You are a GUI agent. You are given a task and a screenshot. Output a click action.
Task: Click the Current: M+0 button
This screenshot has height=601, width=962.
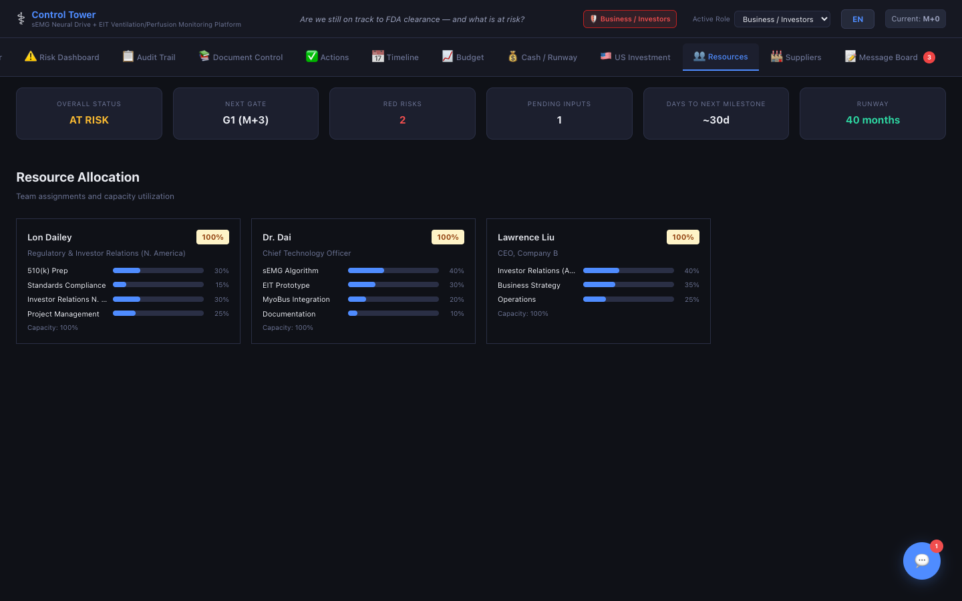pos(915,19)
